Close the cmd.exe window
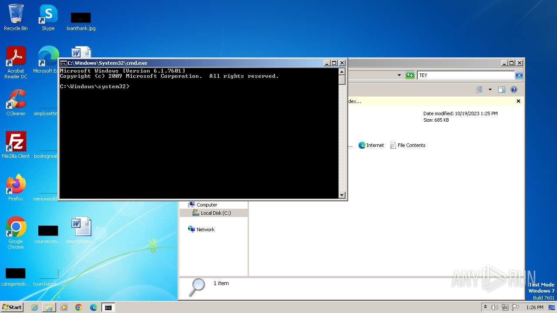This screenshot has height=313, width=557. click(342, 63)
